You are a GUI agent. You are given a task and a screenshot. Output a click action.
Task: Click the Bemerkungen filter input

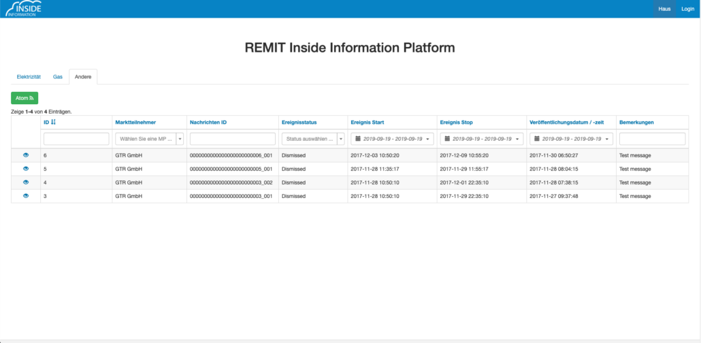tap(652, 139)
